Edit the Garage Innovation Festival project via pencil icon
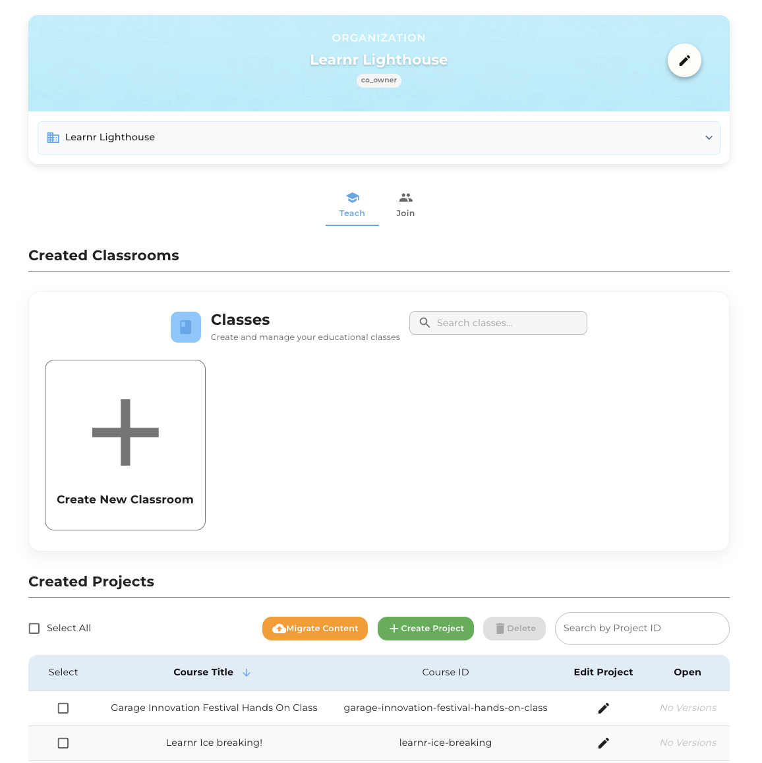The width and height of the screenshot is (762, 763). 603,708
